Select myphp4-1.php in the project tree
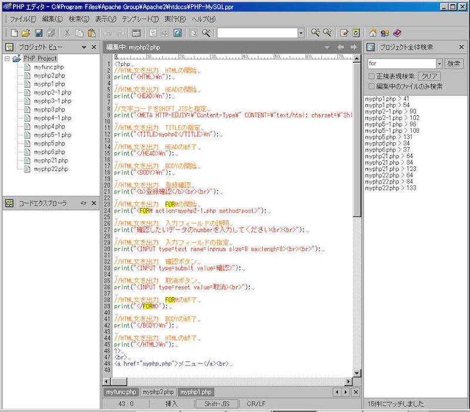Image resolution: width=470 pixels, height=412 pixels. click(52, 118)
